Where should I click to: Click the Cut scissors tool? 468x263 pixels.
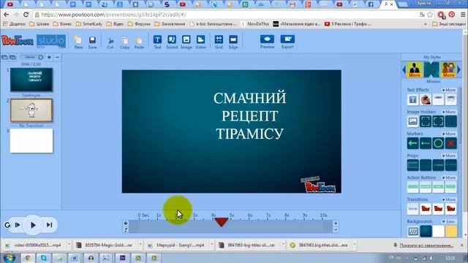(x=110, y=42)
